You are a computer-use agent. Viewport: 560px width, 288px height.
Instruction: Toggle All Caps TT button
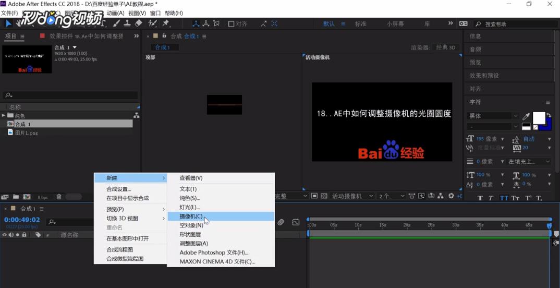coord(504,198)
